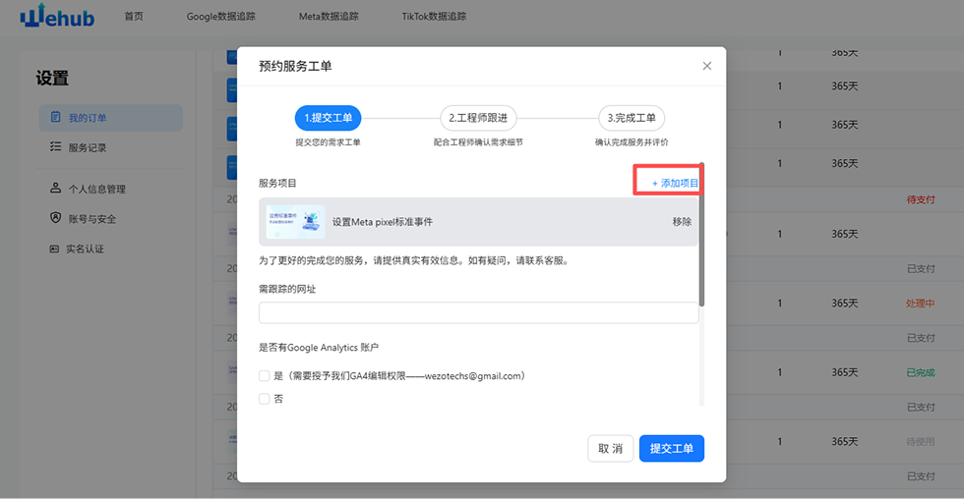
Task: Click the Meta pixel service thumbnail
Action: coord(295,222)
